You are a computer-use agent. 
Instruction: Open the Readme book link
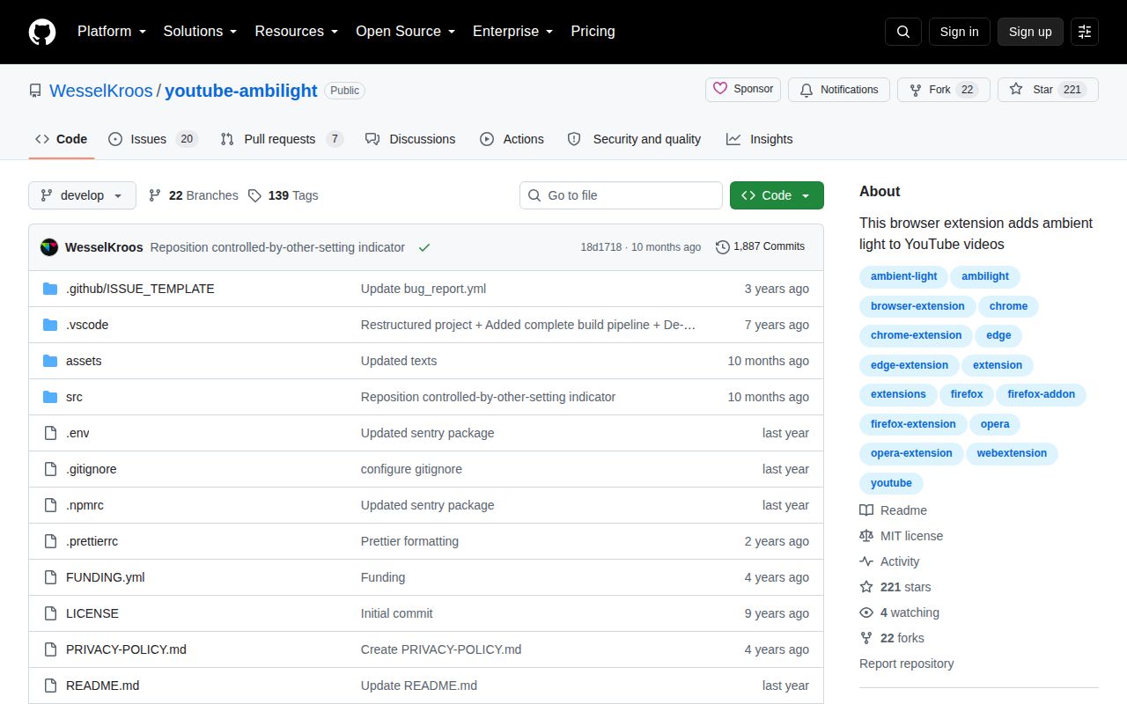tap(893, 510)
